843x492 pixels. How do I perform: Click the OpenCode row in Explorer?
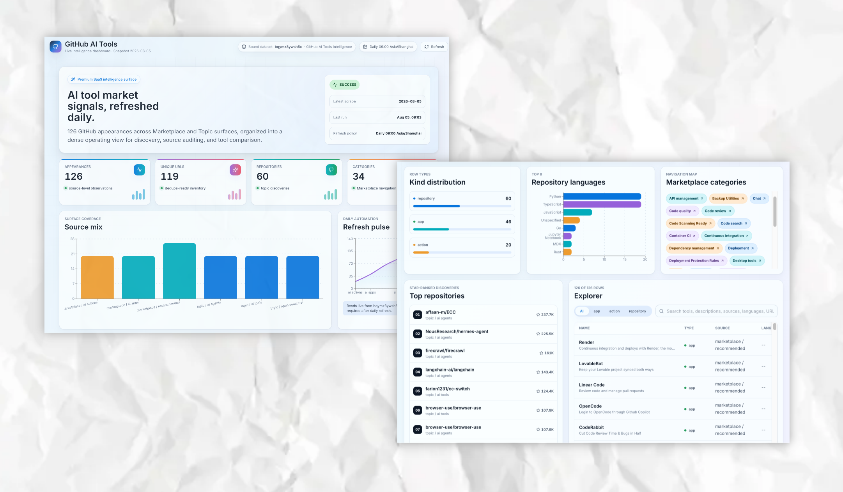coord(673,409)
